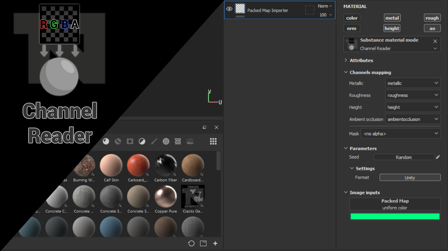Select the Cardboard... brown material
The image size is (448, 251).
click(x=193, y=168)
